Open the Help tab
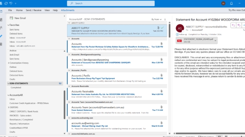 [x=55, y=10]
